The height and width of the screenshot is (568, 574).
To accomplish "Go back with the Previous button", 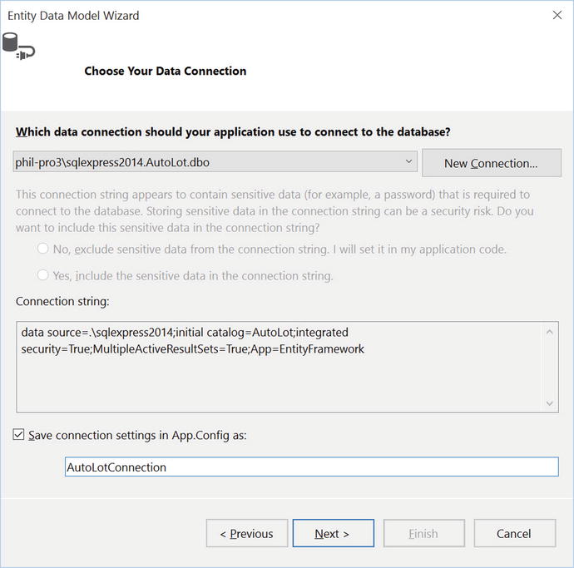I will point(246,534).
